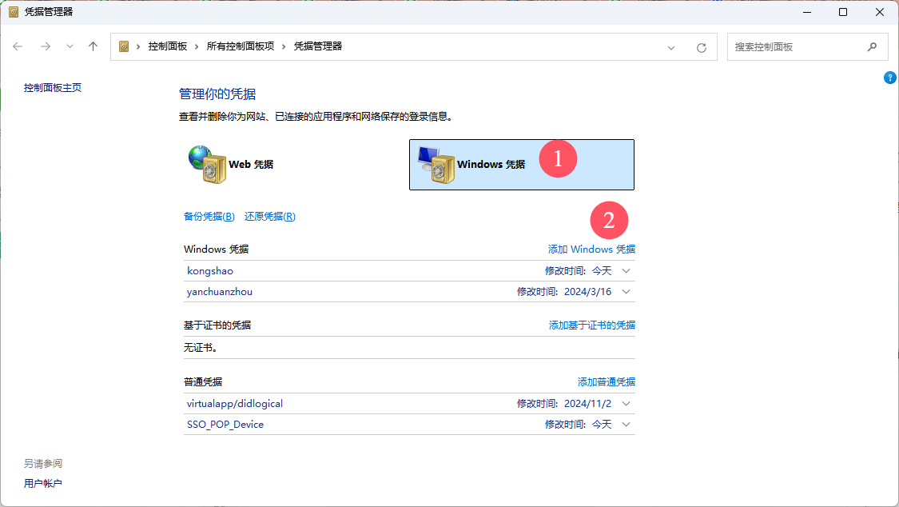Go up one level with up arrow
Viewport: 899px width, 507px height.
[93, 46]
